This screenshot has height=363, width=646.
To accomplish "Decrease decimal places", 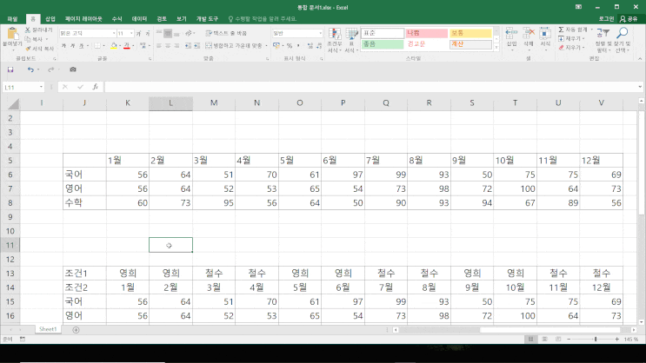I will coord(319,46).
